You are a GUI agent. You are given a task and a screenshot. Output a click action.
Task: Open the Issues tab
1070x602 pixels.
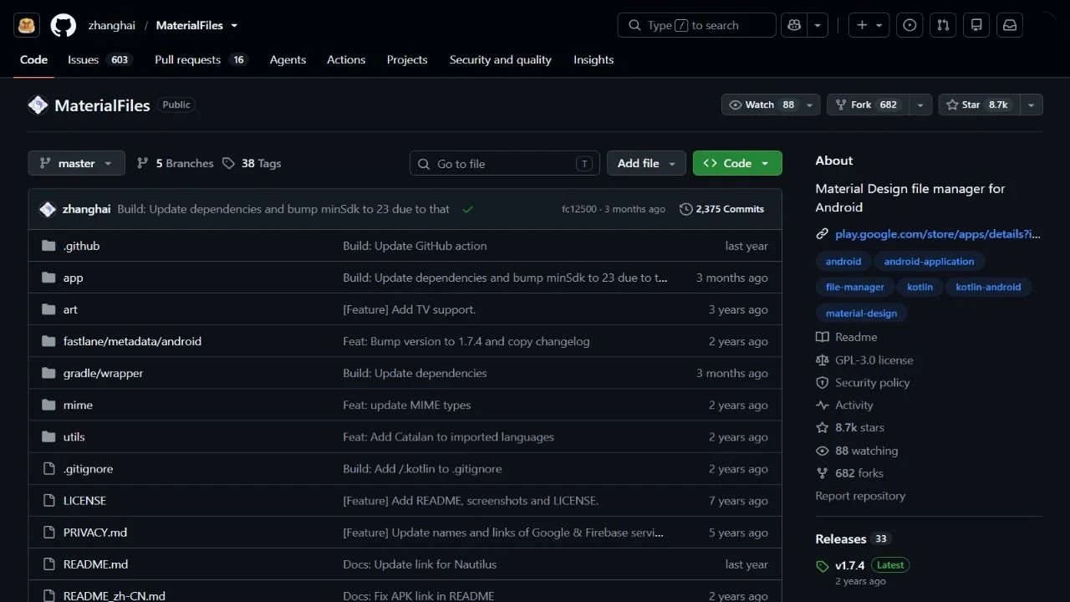point(99,59)
